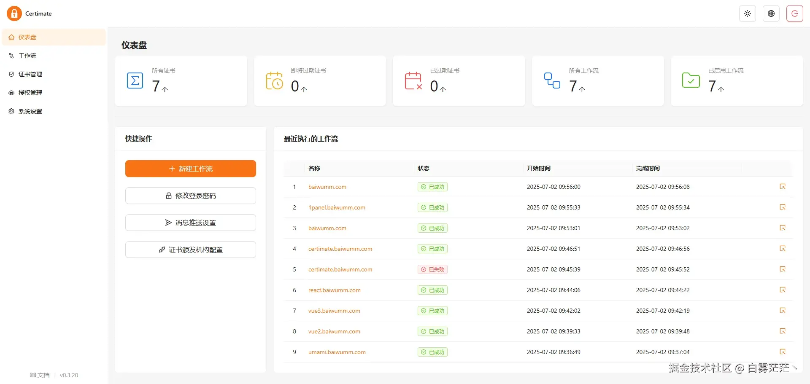Open detail icon for vue2.baiwumm.com row

[783, 331]
